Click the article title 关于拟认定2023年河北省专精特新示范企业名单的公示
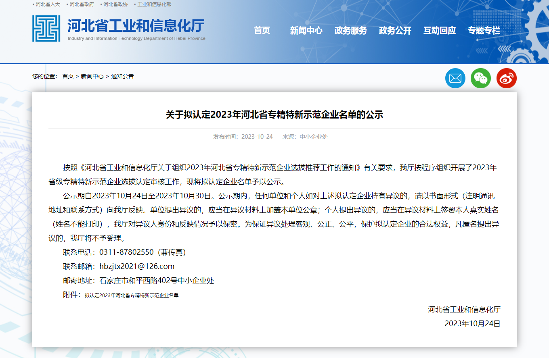 [x=274, y=115]
